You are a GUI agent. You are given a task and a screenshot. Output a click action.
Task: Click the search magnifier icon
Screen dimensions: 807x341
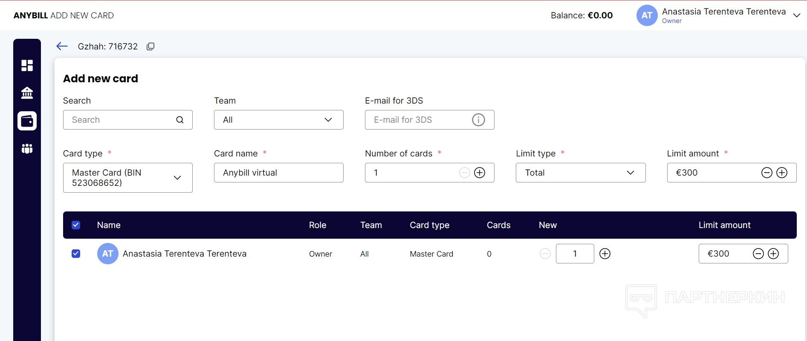tap(180, 120)
